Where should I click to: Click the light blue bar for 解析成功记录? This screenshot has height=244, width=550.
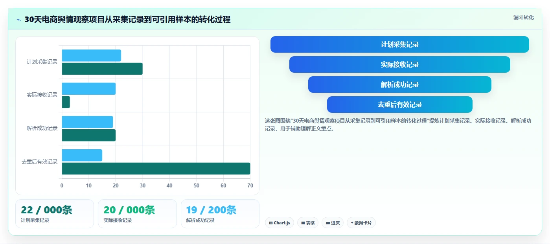87,122
